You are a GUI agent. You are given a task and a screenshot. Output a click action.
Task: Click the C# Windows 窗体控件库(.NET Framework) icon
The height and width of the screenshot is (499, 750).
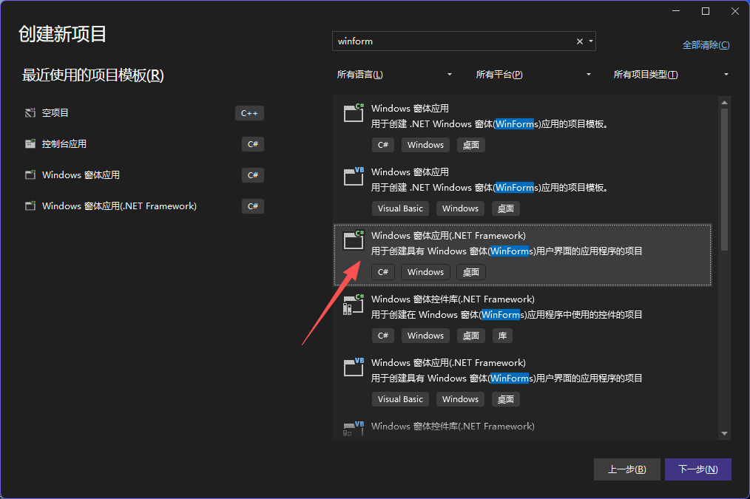pos(354,304)
